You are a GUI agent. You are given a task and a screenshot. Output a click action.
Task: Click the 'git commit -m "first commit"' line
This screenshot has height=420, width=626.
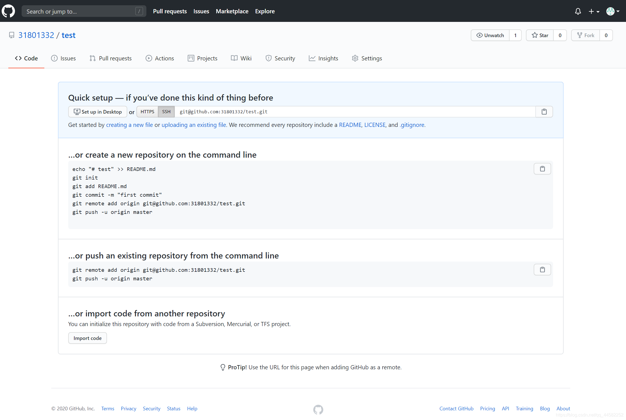tap(117, 195)
